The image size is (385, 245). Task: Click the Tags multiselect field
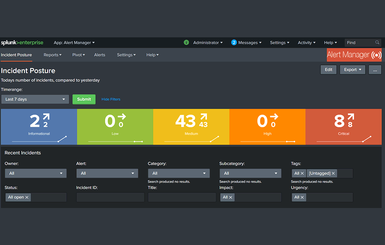tap(322, 173)
